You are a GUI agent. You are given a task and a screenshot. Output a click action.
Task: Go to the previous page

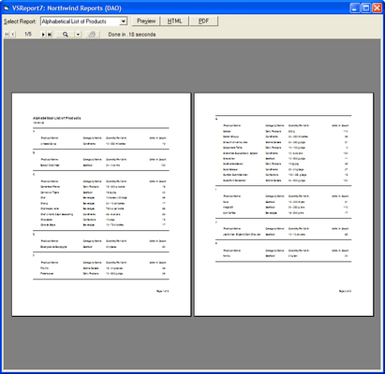13,35
